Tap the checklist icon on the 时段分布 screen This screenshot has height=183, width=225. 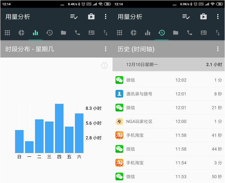point(74,17)
